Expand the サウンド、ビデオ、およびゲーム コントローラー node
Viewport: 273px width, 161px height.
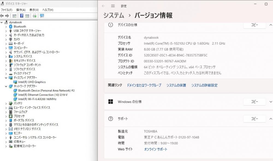click(6, 52)
